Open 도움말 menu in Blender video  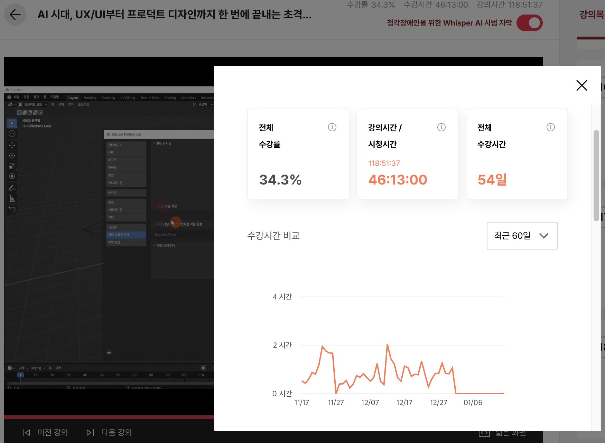[x=55, y=97]
